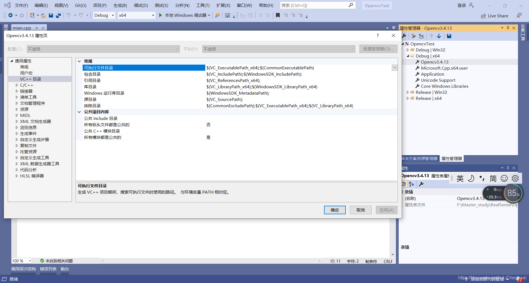Select 常规 under 通用属性
The image size is (529, 283).
coord(24,67)
